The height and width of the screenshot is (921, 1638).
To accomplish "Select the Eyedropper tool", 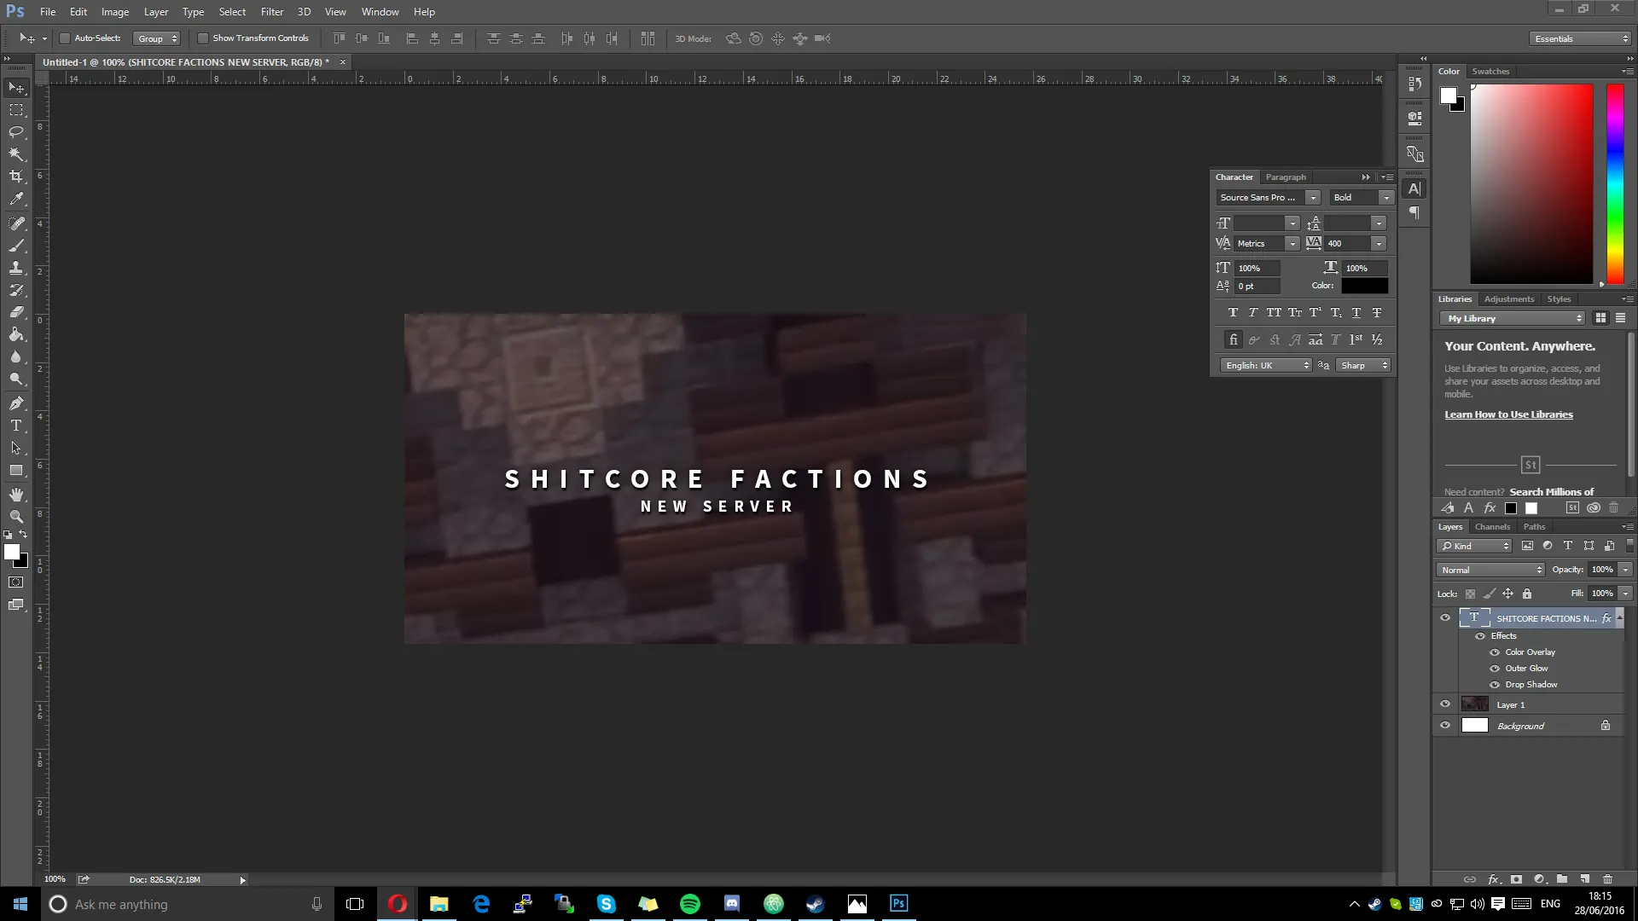I will 16,199.
